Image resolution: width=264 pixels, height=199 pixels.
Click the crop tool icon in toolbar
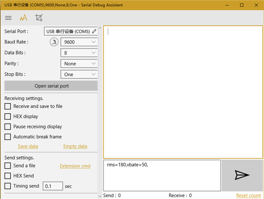(39, 18)
